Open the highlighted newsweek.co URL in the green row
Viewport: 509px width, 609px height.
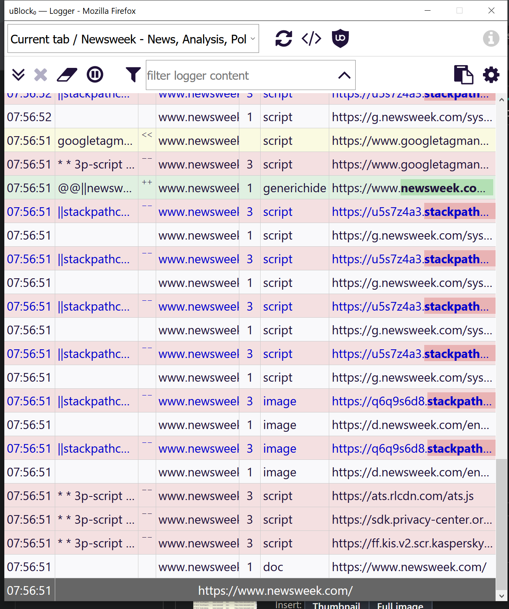click(x=412, y=188)
